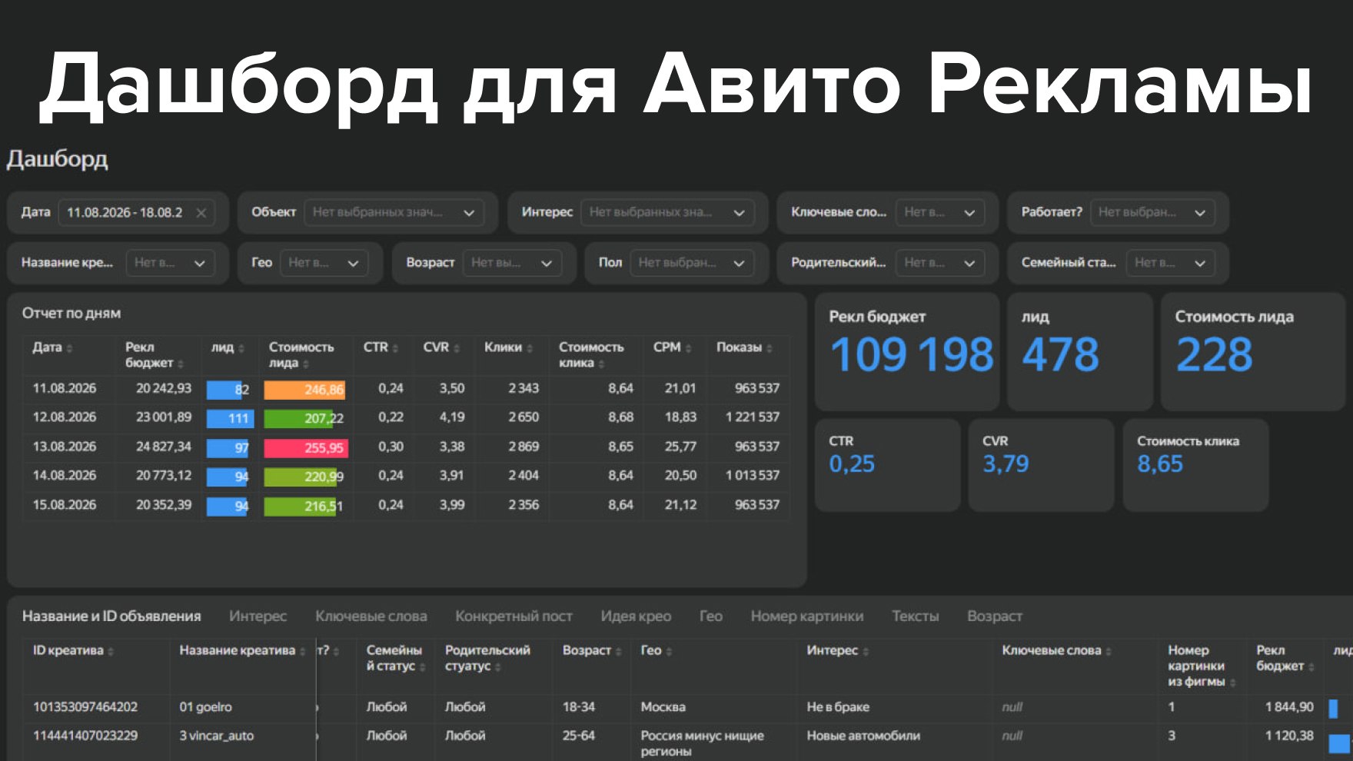Open the Семейный статус filter dropdown
Viewport: 1353px width, 761px height.
(x=1170, y=263)
